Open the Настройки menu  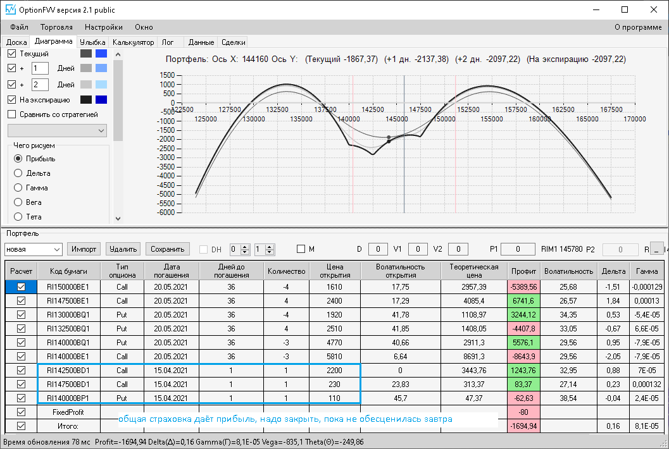(x=103, y=27)
